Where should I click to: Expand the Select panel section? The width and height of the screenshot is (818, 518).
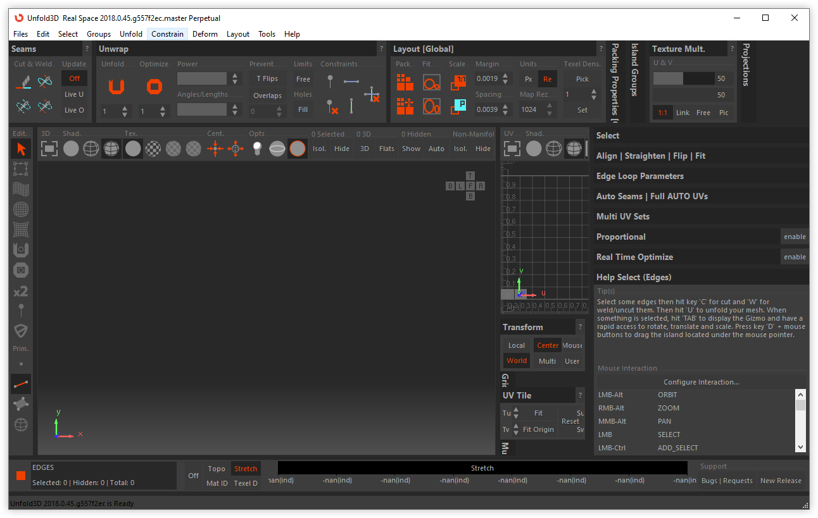(702, 135)
